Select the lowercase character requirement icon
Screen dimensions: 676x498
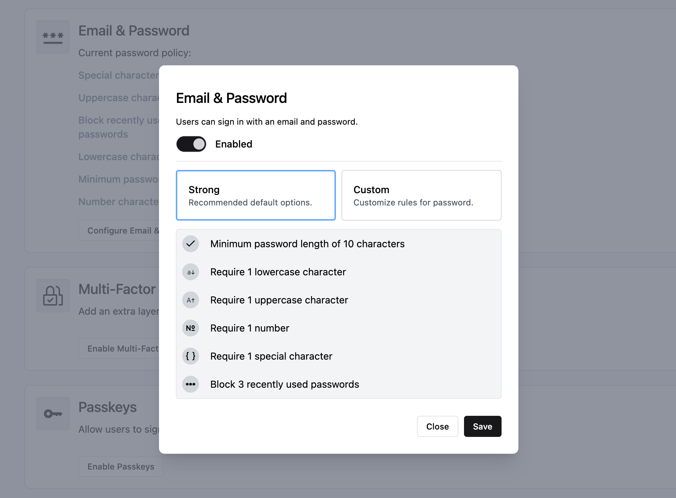coord(191,271)
